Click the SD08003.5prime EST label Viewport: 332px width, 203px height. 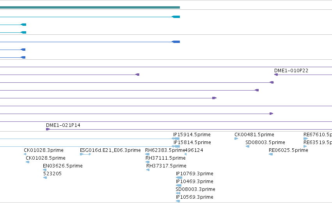point(265,142)
